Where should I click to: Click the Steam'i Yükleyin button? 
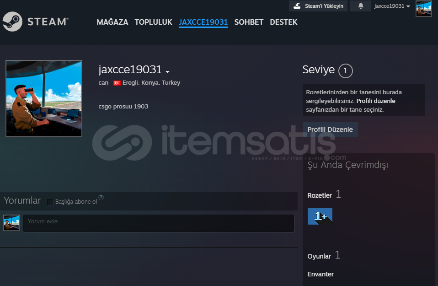[x=318, y=6]
